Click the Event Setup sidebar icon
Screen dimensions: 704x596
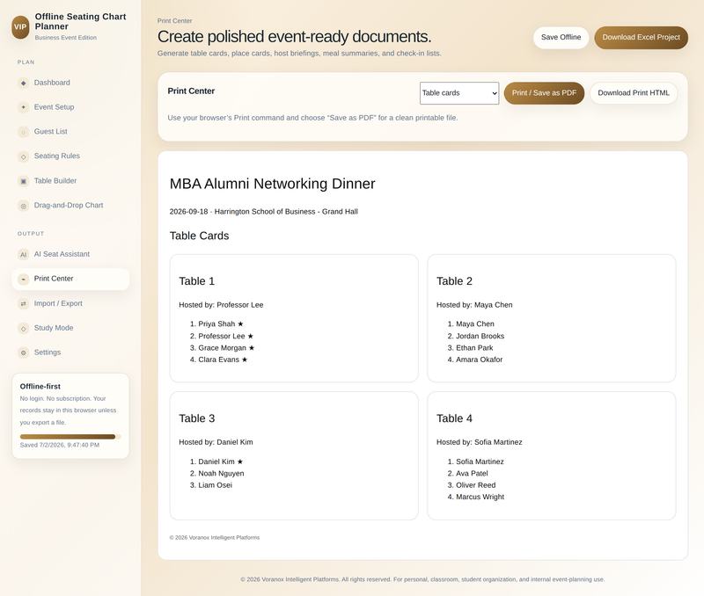coord(24,107)
